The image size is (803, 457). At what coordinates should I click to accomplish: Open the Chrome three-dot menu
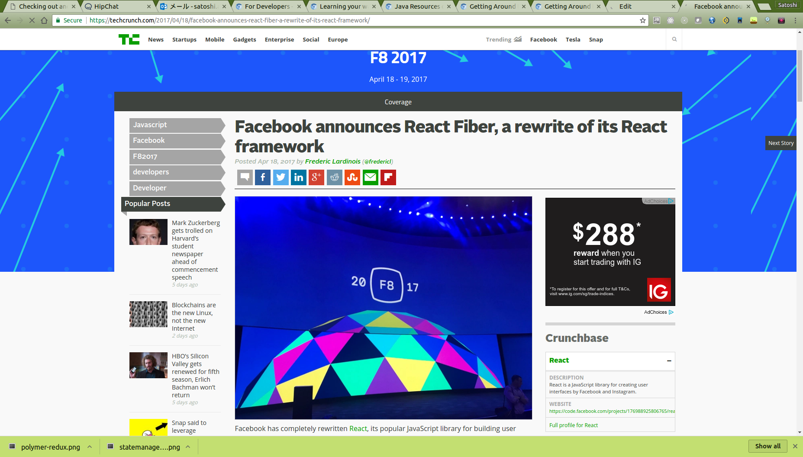795,20
